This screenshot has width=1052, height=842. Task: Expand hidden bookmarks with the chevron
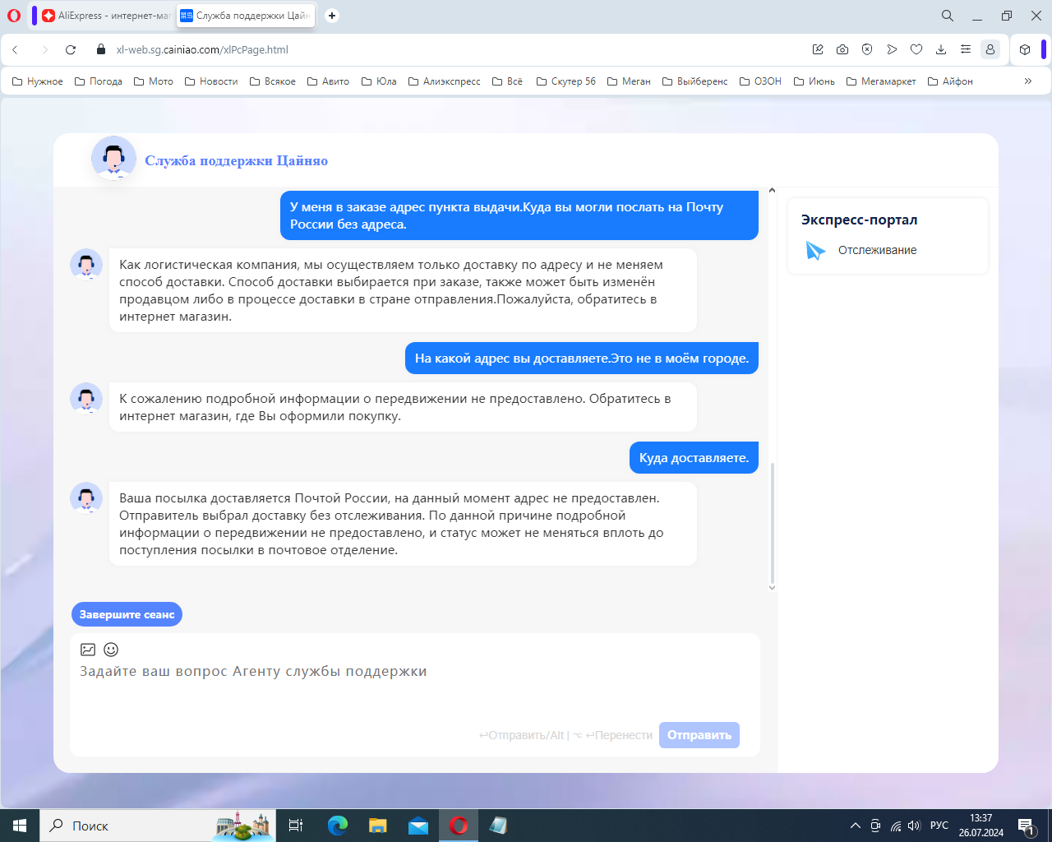coord(1027,81)
